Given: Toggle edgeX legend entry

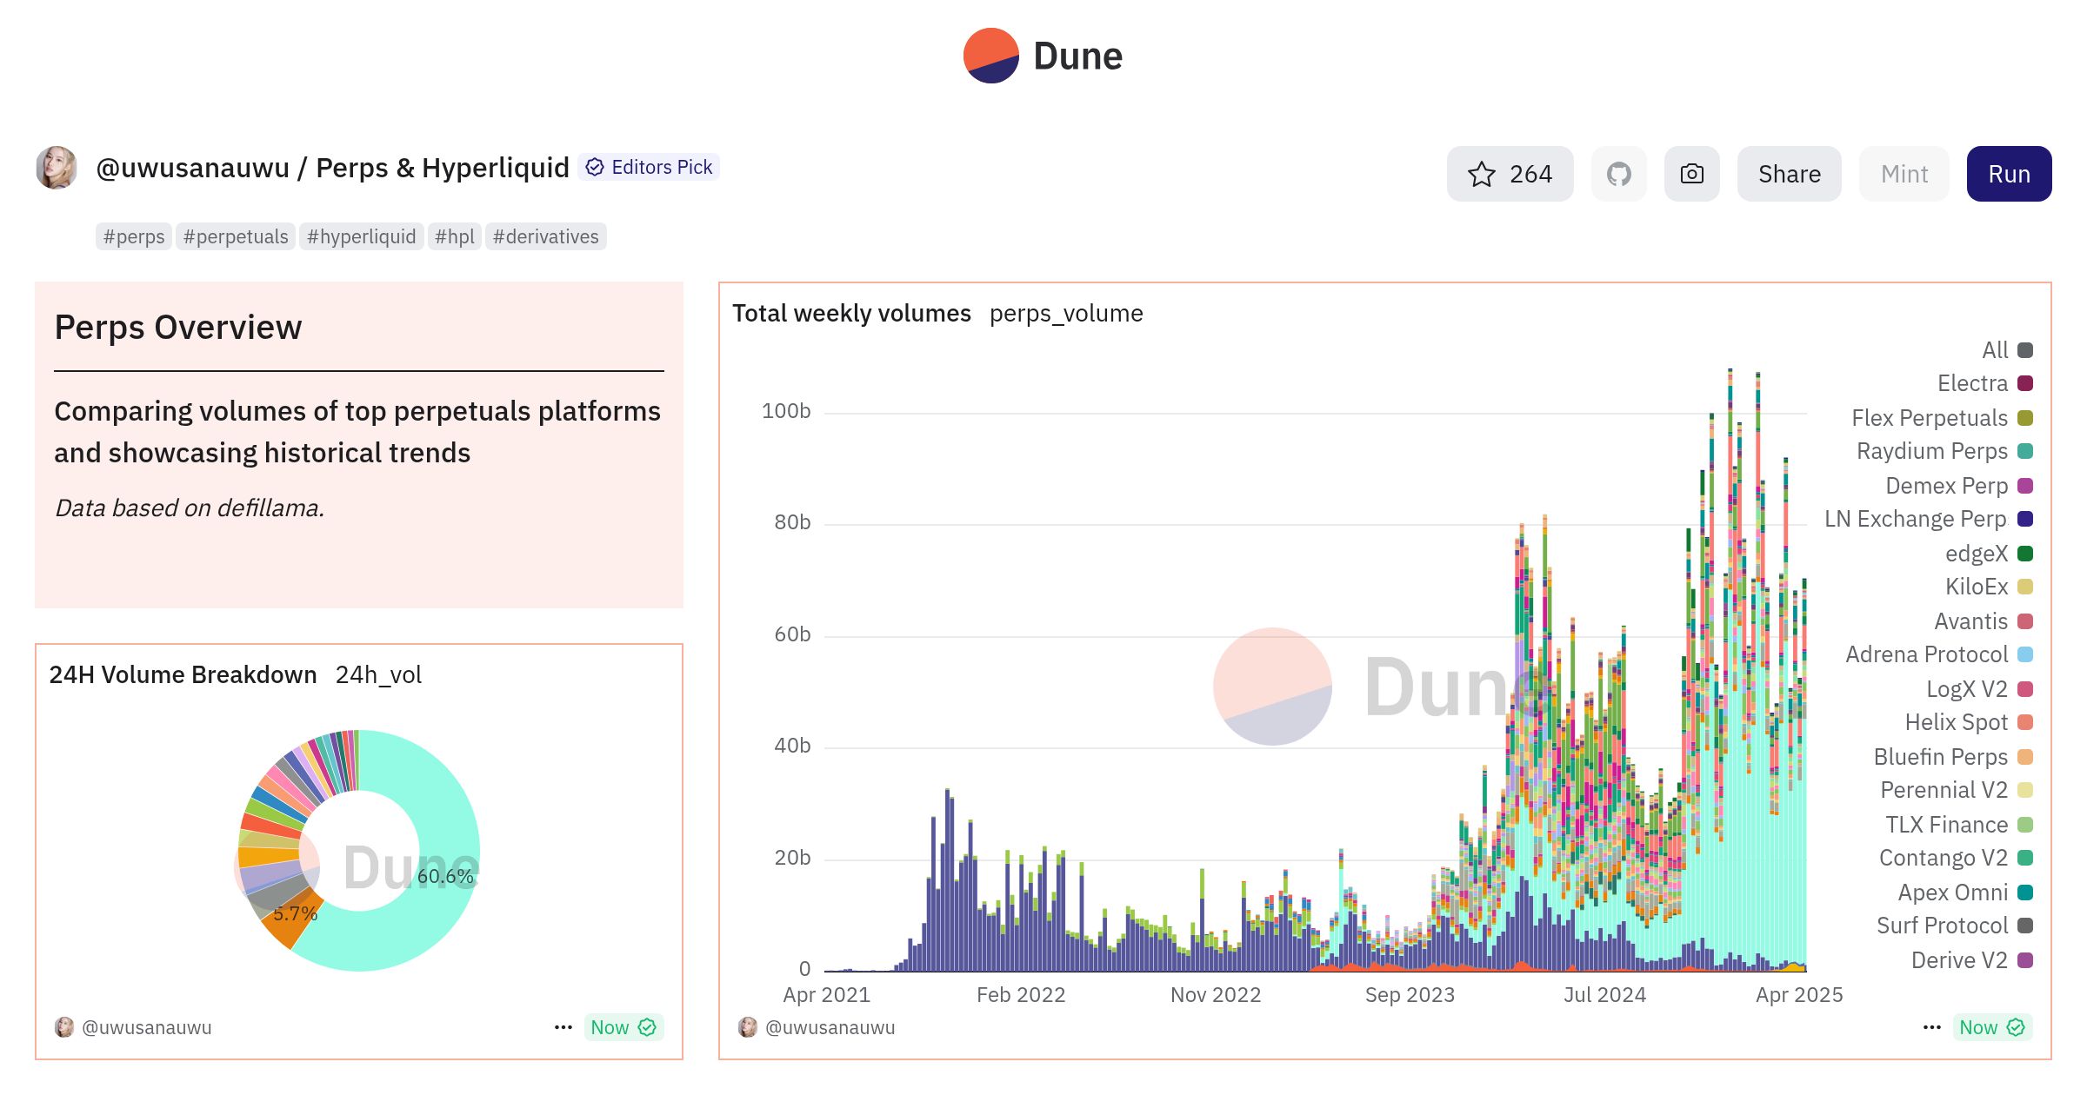Looking at the screenshot, I should [x=1989, y=554].
